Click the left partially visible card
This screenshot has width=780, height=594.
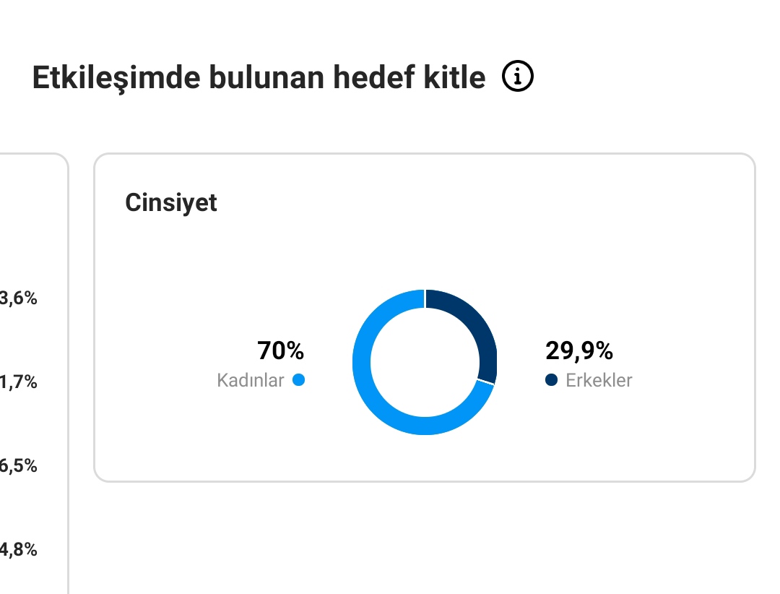pyautogui.click(x=34, y=374)
